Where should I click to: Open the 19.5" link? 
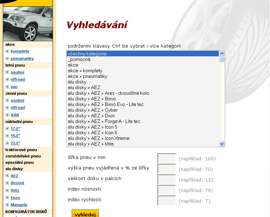point(16,136)
